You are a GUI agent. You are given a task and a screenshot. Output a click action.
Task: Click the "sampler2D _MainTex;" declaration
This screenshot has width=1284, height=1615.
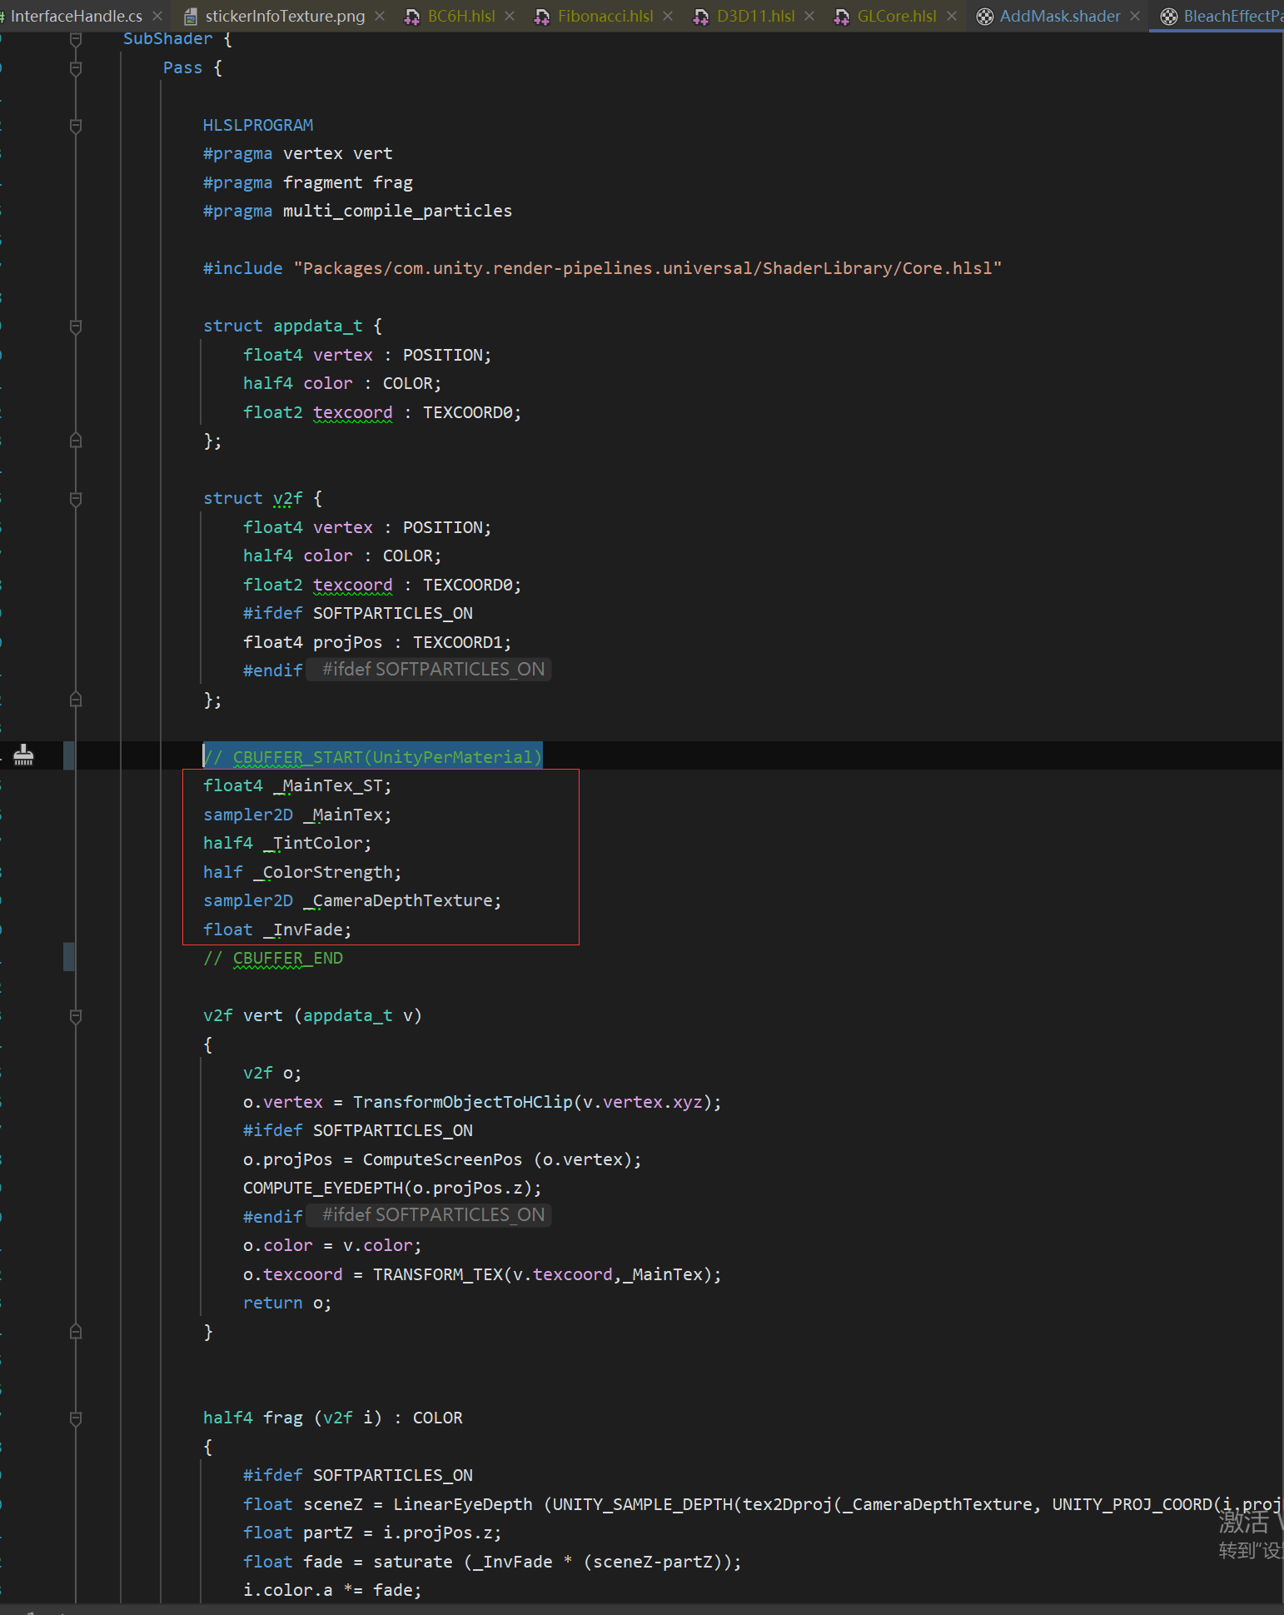[x=297, y=815]
